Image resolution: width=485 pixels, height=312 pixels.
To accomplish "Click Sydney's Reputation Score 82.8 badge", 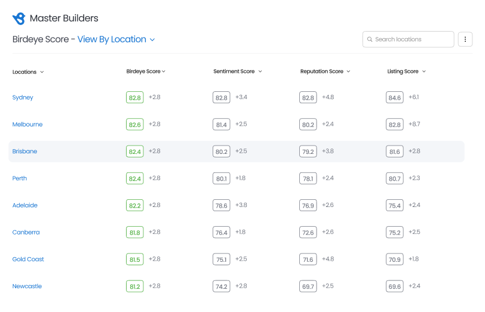I will [308, 97].
